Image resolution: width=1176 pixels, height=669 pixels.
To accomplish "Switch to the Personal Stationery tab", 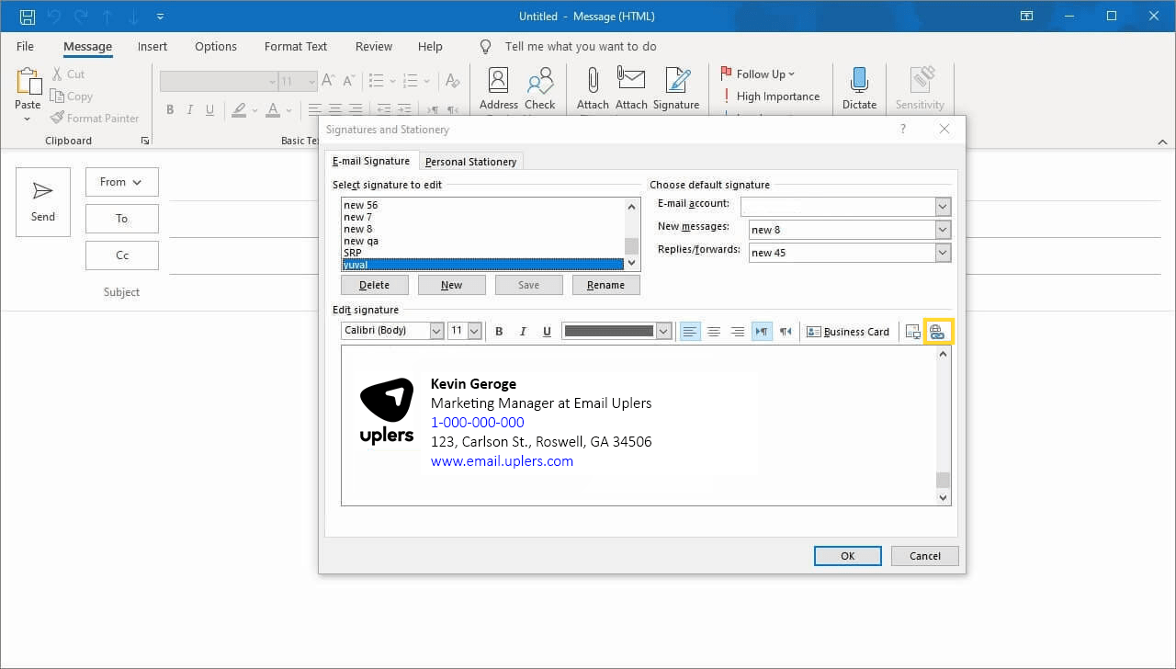I will [x=470, y=161].
